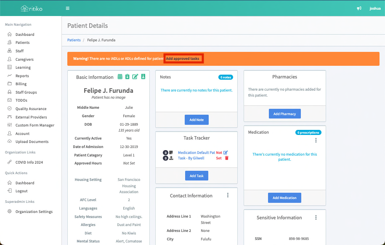Click the Add Medication button
This screenshot has width=385, height=245.
284,198
